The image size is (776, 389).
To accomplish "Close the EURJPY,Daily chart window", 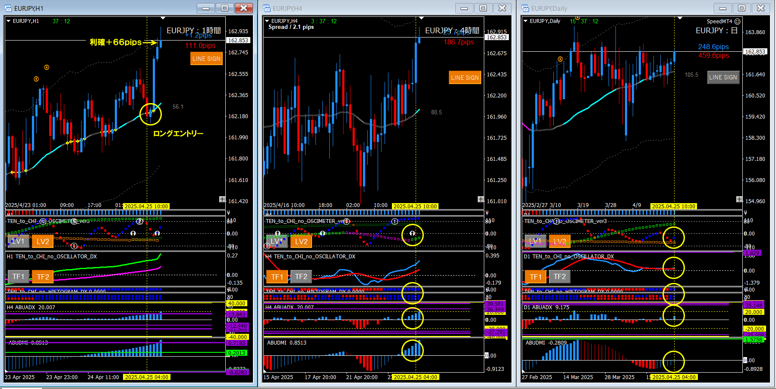I will 761,8.
